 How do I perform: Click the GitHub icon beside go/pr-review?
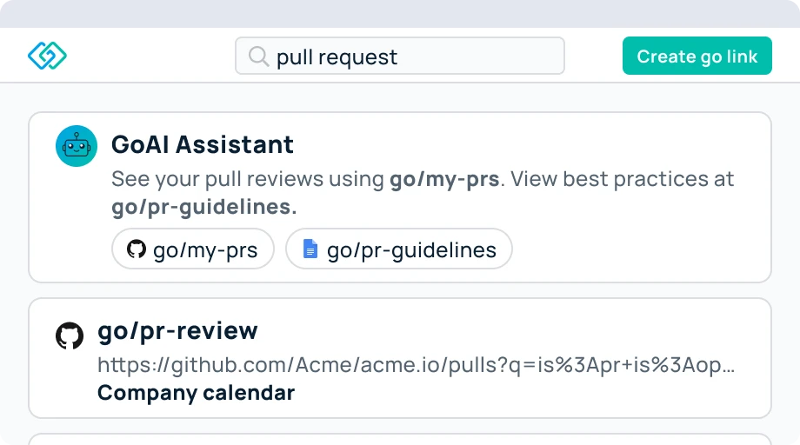click(x=70, y=335)
